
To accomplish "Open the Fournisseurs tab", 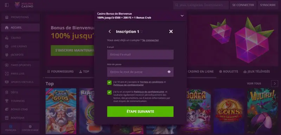I will pos(60,71).
